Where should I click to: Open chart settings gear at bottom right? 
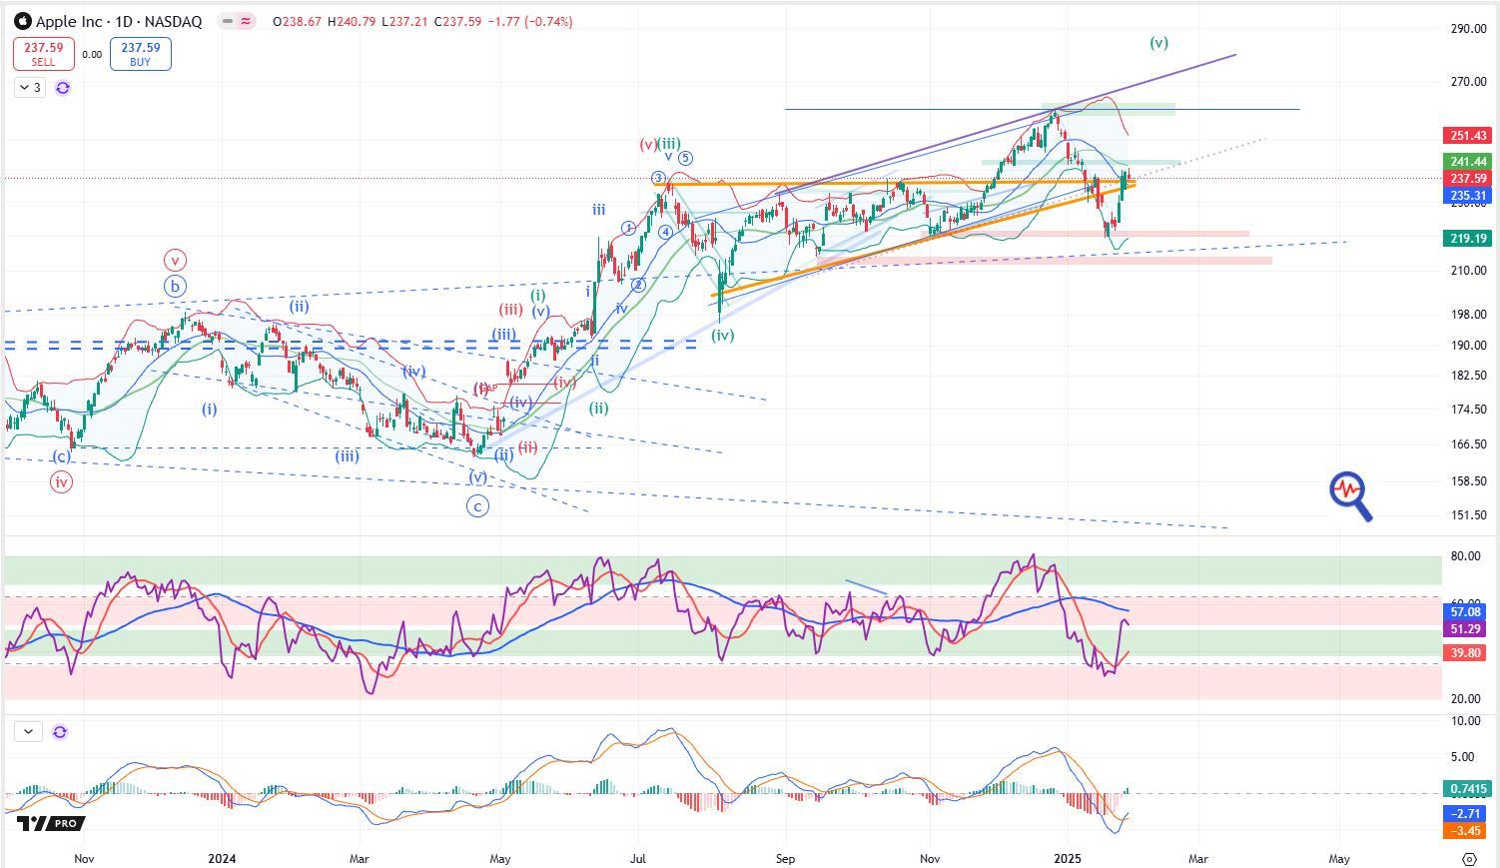1469,858
